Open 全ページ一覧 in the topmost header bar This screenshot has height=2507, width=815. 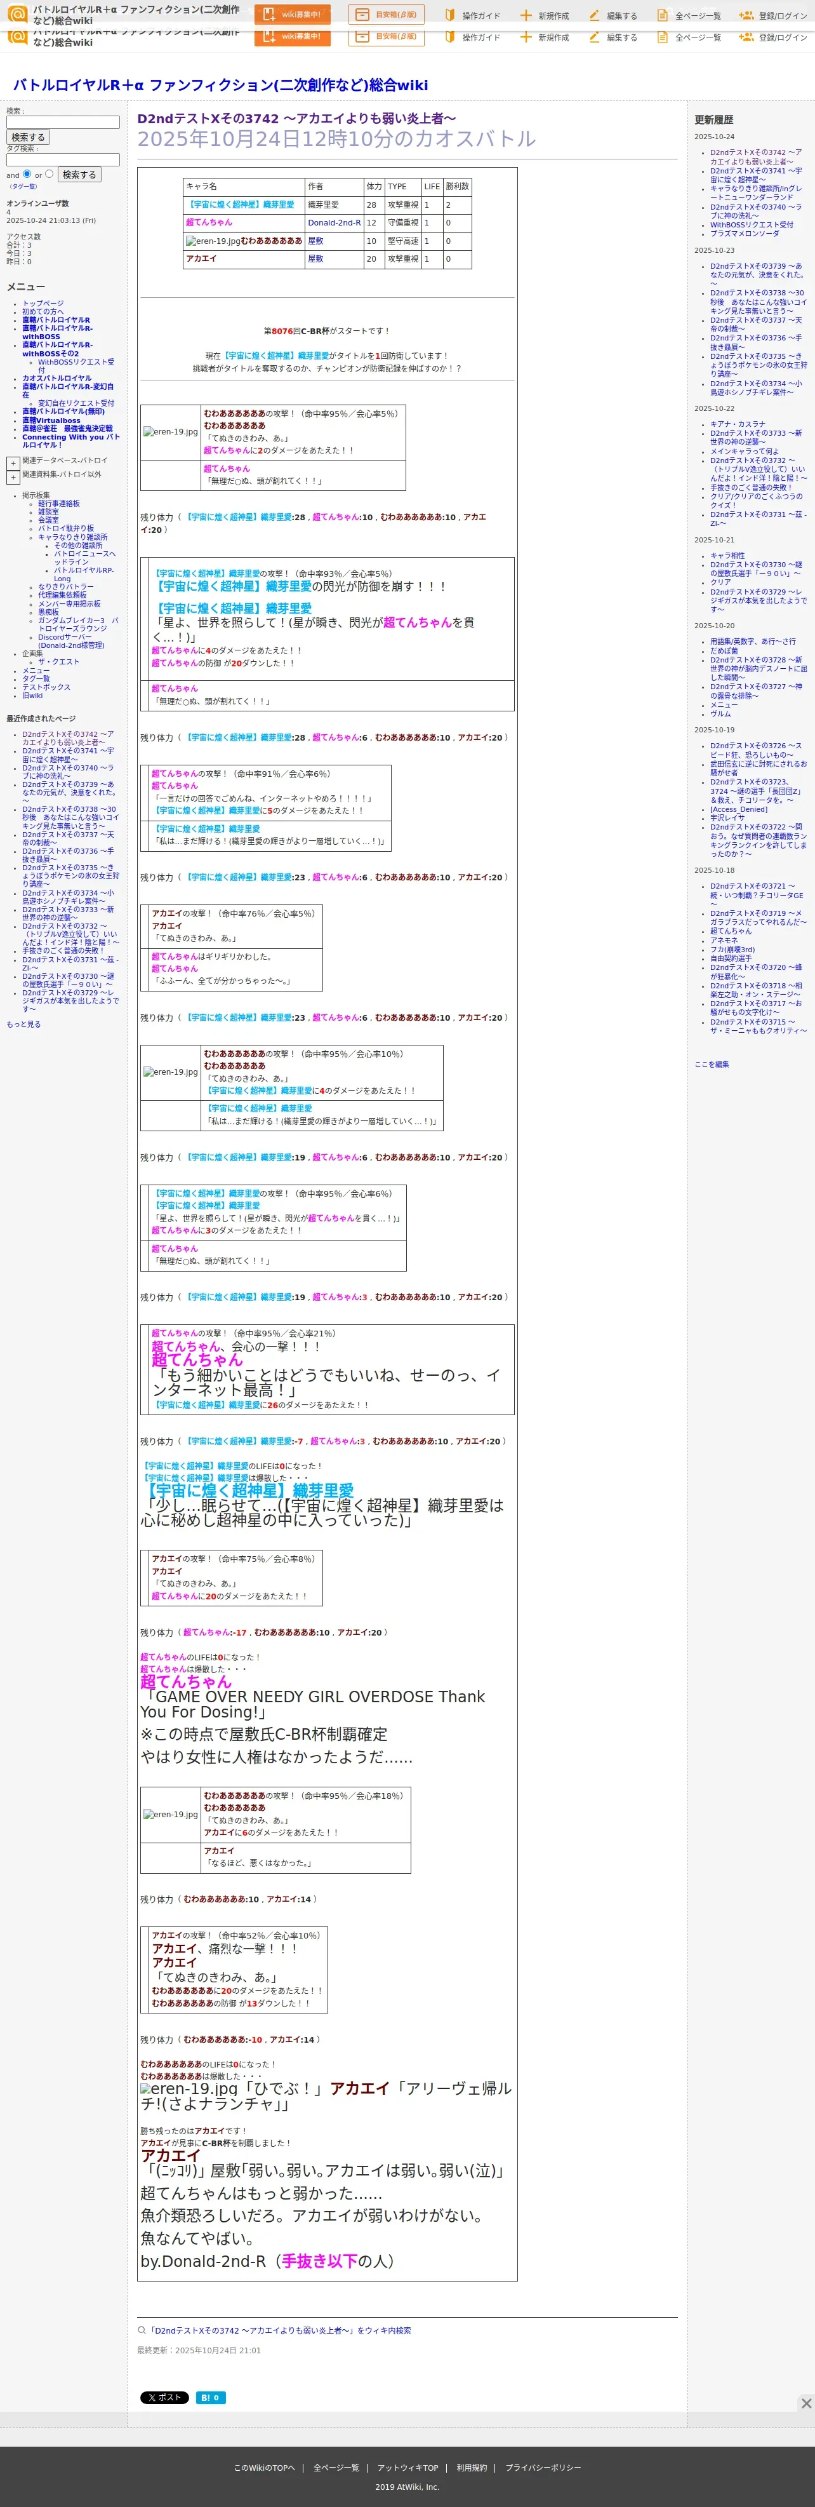coord(689,16)
